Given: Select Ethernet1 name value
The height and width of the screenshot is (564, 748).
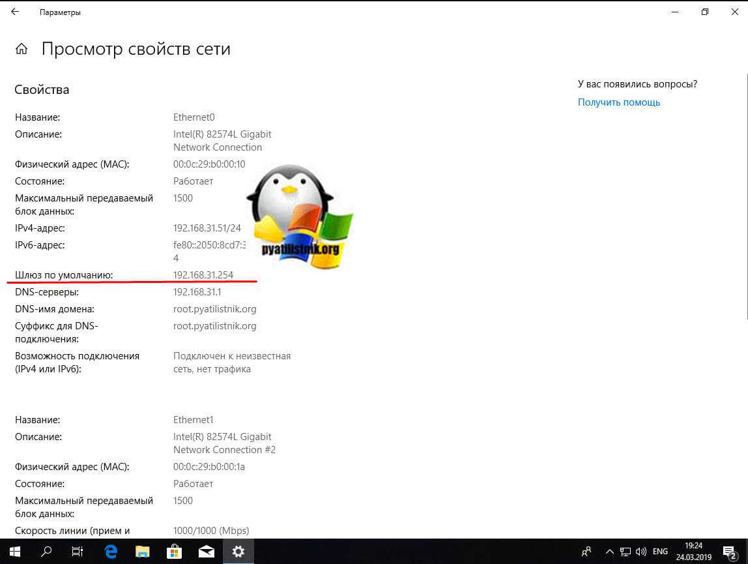Looking at the screenshot, I should coord(194,420).
